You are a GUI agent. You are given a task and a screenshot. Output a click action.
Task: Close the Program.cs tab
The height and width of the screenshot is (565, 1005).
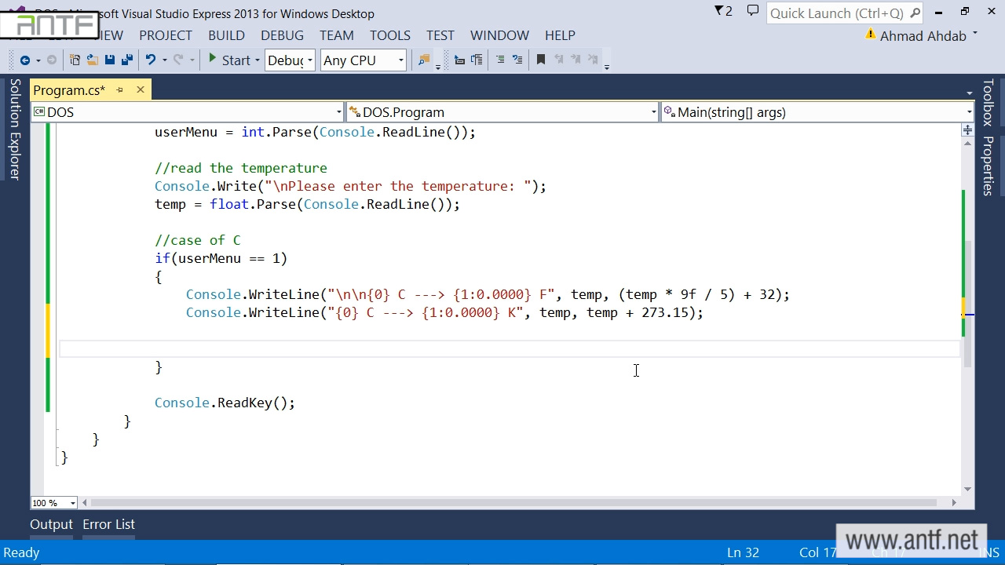pyautogui.click(x=141, y=90)
